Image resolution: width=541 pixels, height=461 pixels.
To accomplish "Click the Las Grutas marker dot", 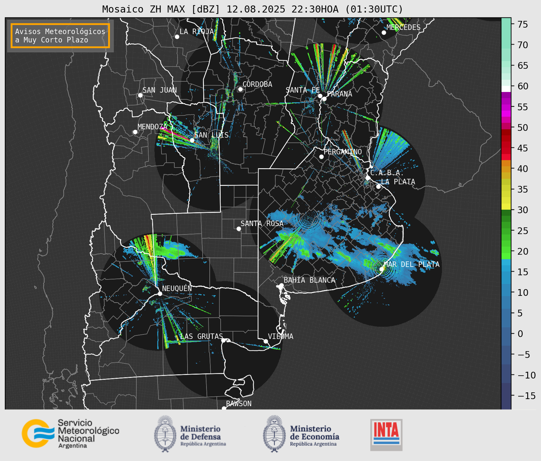I will click(224, 340).
